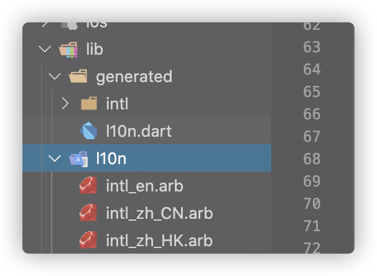Select the l10n.dart file
The height and width of the screenshot is (276, 377).
coord(139,131)
